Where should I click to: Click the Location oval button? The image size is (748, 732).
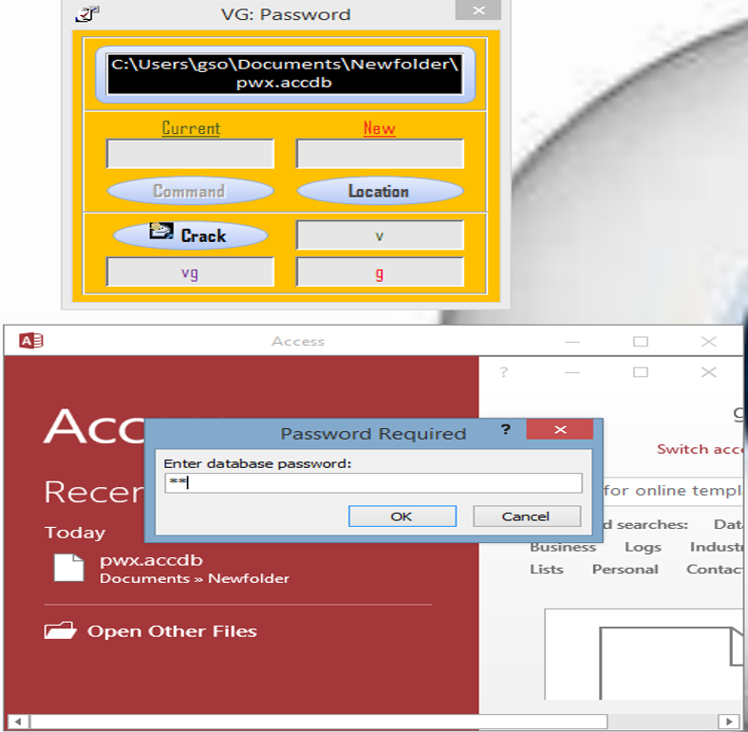click(x=380, y=191)
